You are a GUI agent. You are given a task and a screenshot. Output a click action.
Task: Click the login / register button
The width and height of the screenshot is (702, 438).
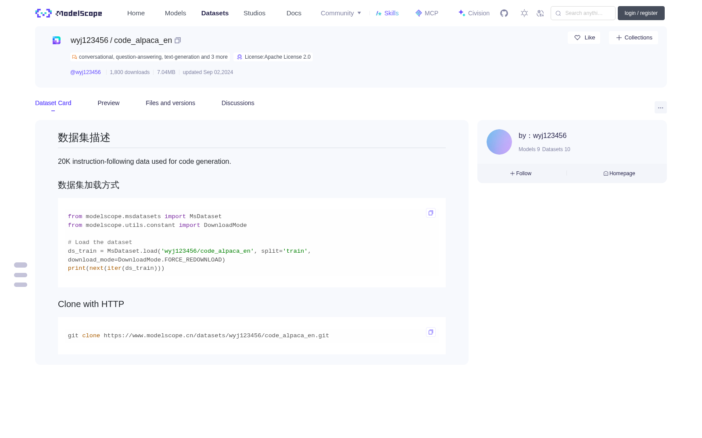(641, 13)
